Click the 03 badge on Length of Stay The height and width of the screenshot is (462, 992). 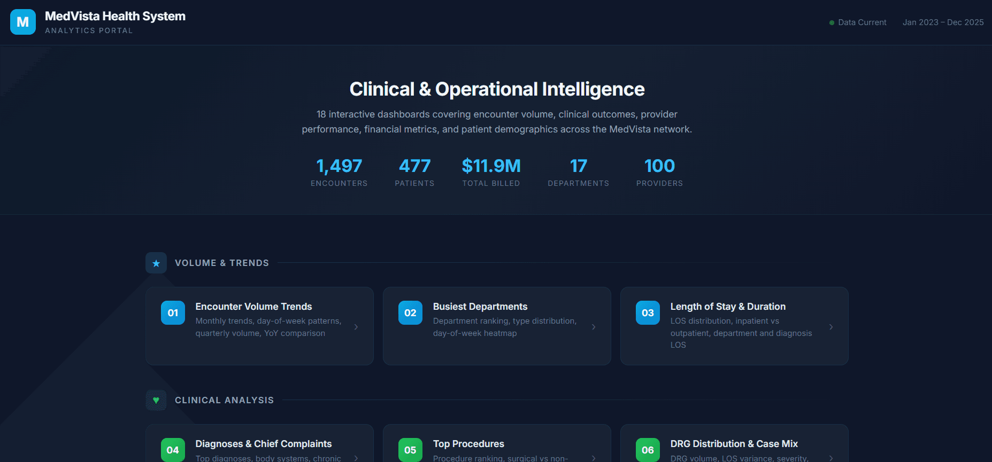click(x=648, y=313)
